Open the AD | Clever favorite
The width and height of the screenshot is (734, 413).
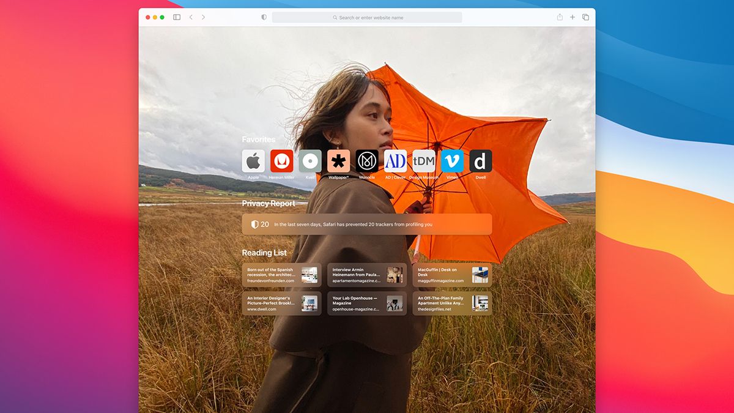coord(395,161)
